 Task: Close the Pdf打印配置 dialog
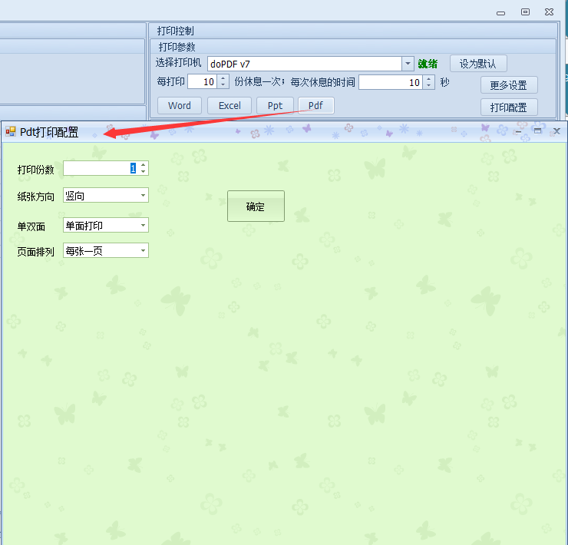[x=557, y=131]
